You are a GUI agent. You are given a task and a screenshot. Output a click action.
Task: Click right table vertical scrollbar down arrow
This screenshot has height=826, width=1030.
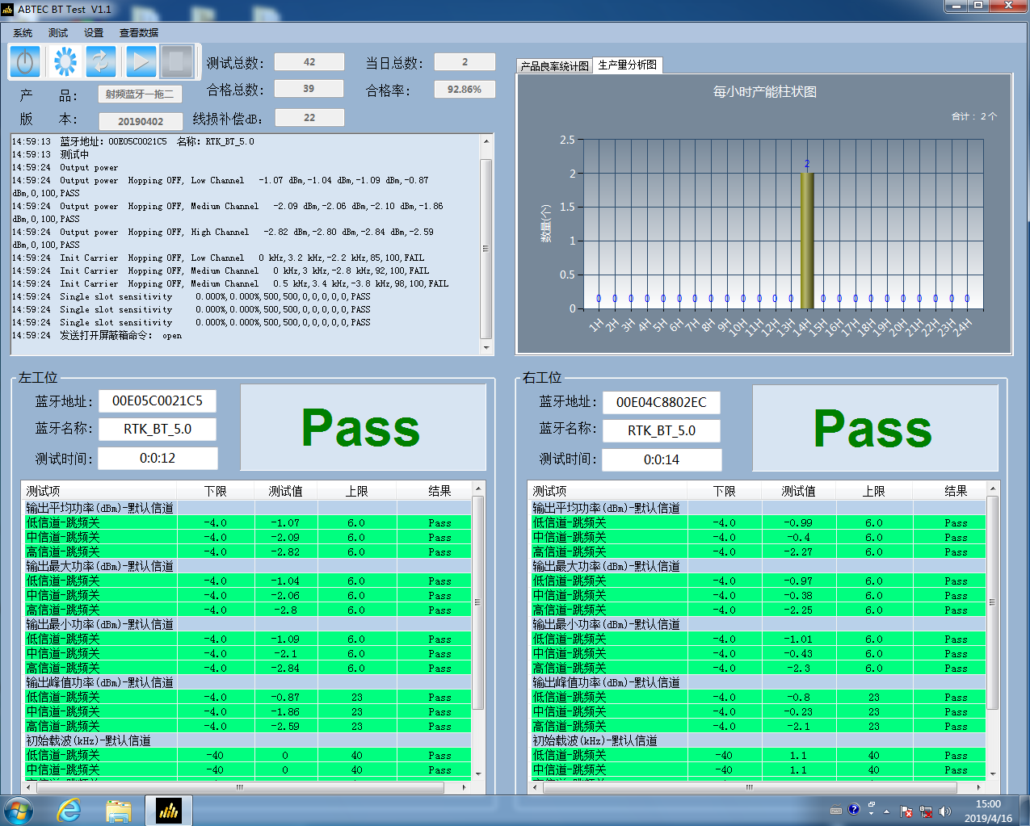[x=992, y=774]
